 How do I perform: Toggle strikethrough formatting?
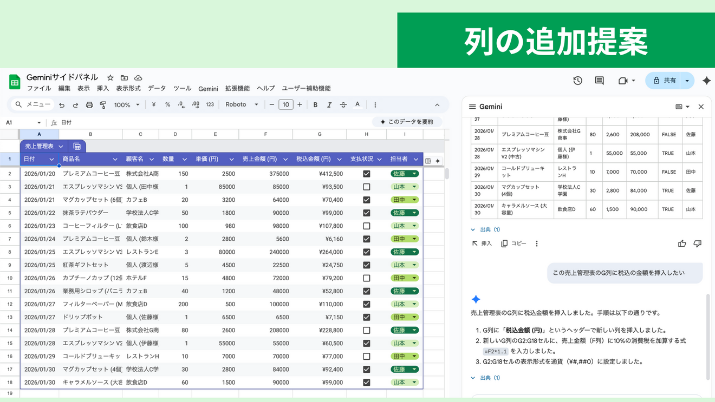[343, 105]
